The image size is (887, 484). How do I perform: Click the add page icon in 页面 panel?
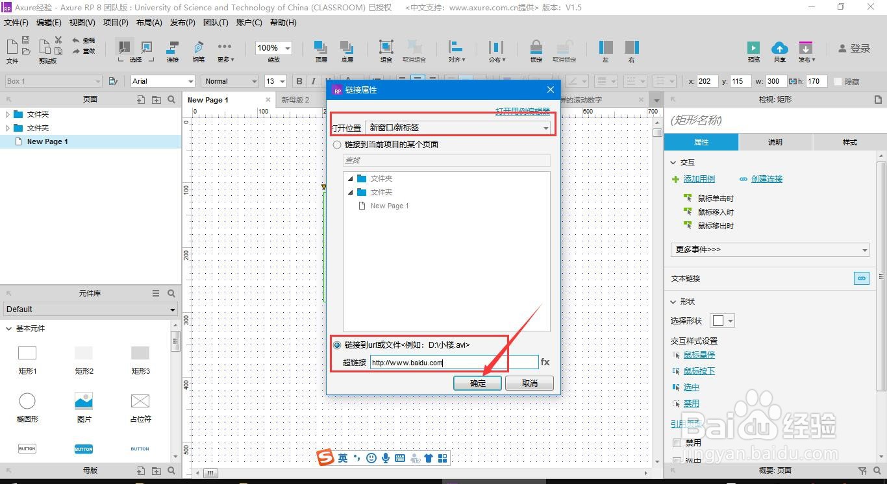pyautogui.click(x=141, y=99)
